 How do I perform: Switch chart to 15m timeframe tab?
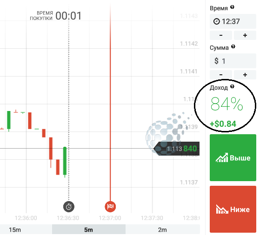tap(15, 230)
